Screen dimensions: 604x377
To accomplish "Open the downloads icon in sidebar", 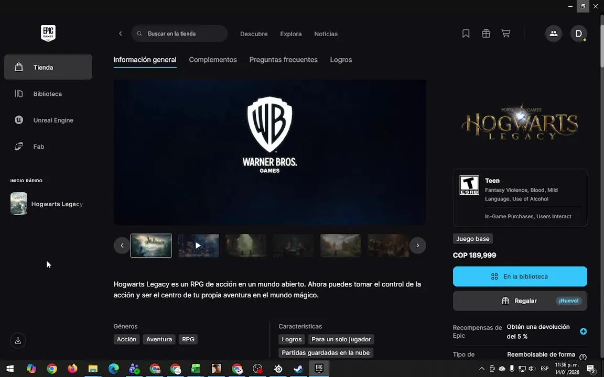I will click(x=18, y=340).
